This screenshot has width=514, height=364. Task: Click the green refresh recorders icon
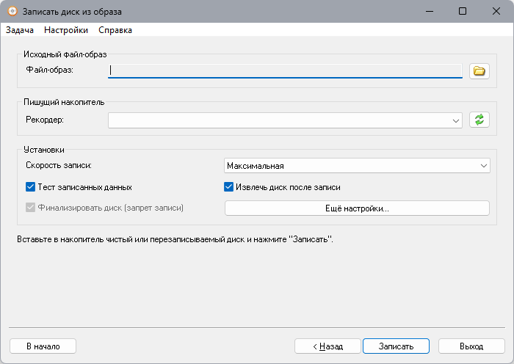click(x=479, y=120)
